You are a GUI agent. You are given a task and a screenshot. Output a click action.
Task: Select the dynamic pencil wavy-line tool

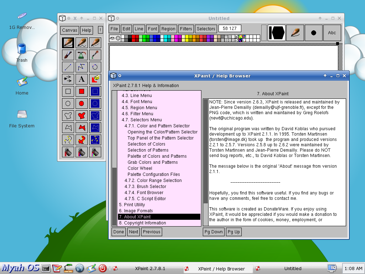[x=82, y=43]
